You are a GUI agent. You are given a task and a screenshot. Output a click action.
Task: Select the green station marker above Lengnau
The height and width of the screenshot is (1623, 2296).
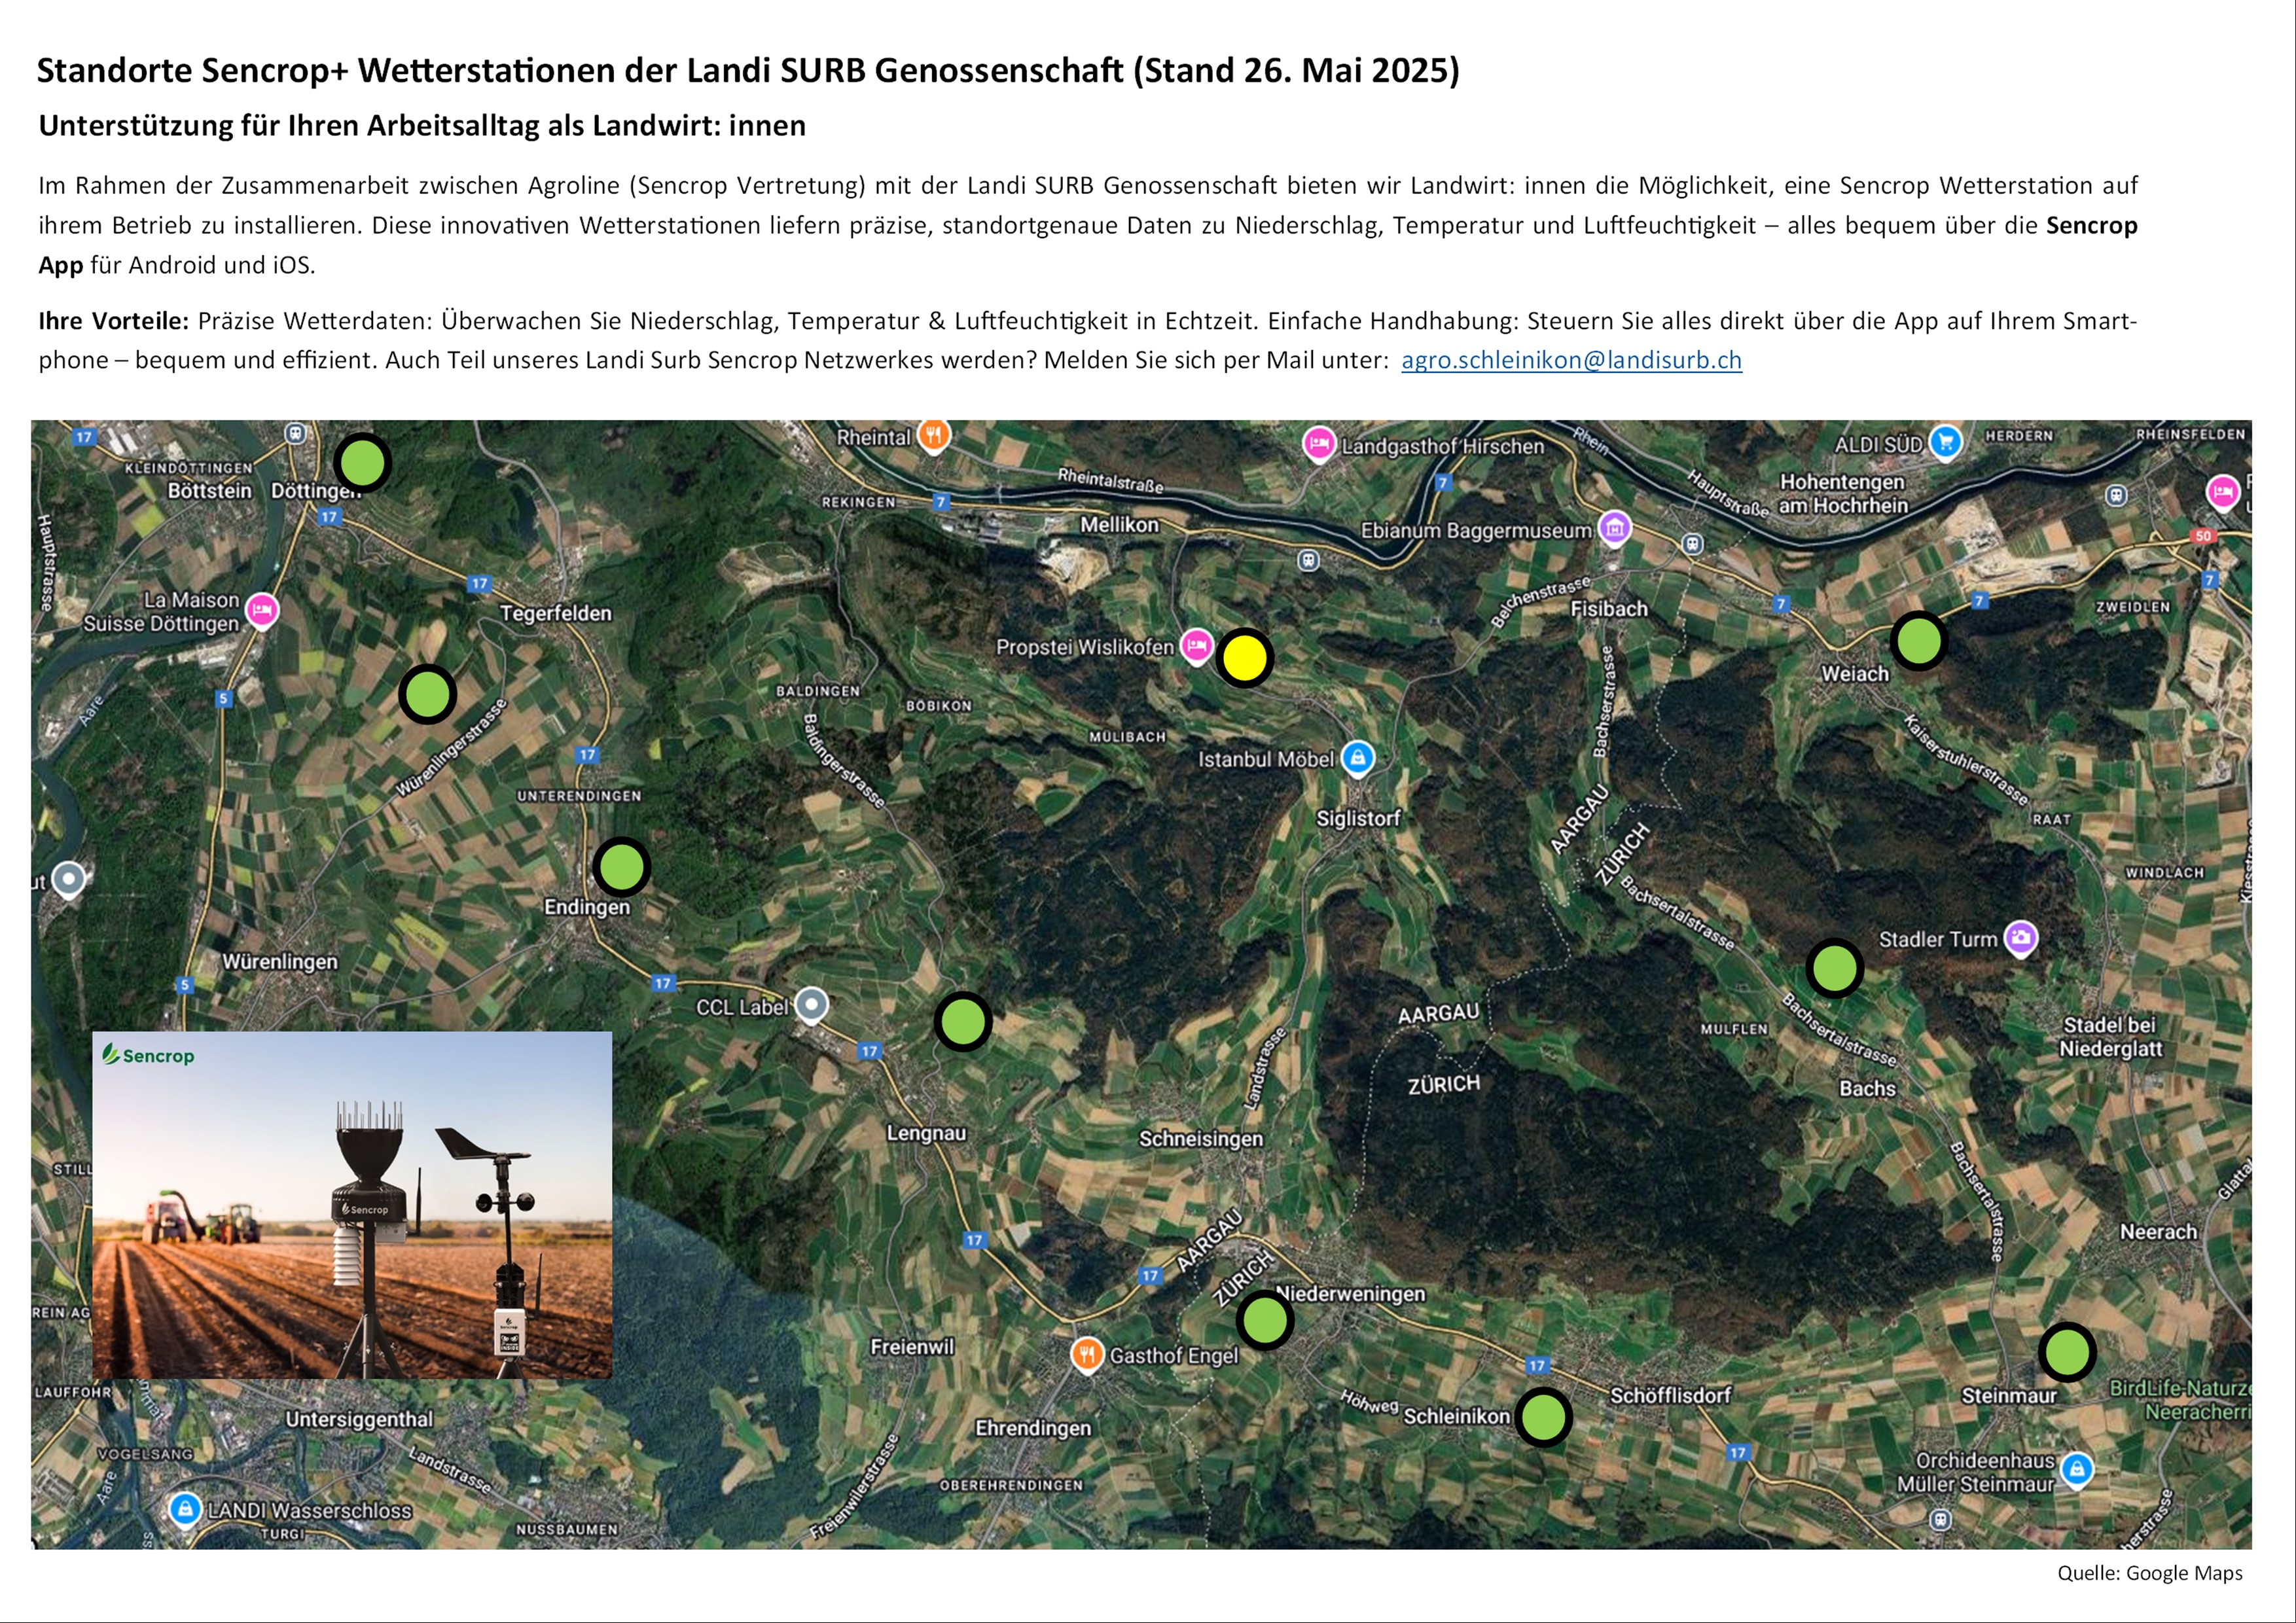pyautogui.click(x=963, y=1022)
